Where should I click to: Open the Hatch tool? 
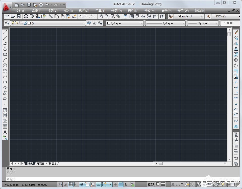point(5,110)
